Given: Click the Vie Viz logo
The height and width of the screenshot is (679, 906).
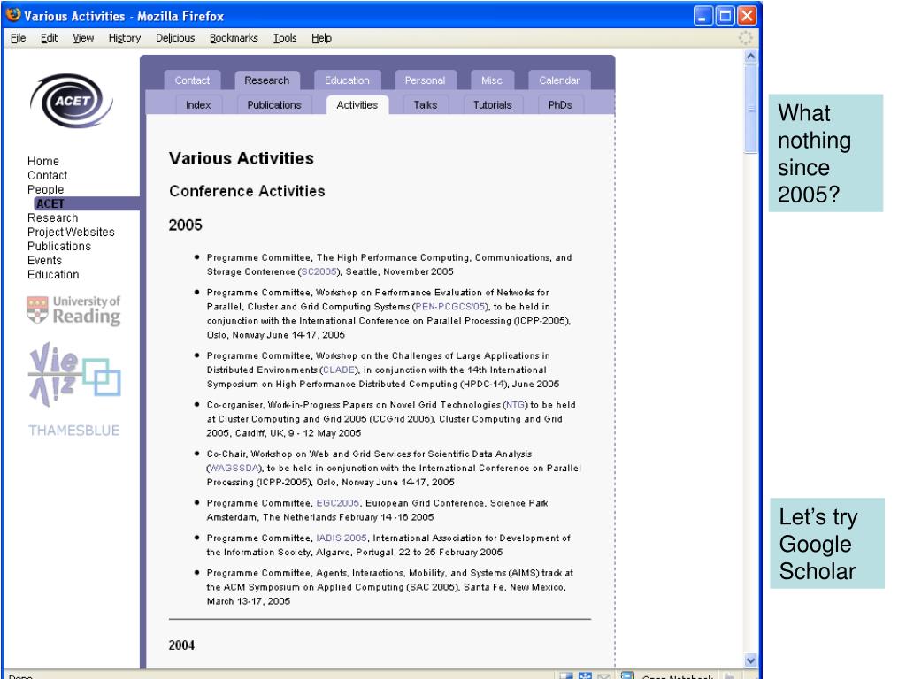Looking at the screenshot, I should [74, 374].
